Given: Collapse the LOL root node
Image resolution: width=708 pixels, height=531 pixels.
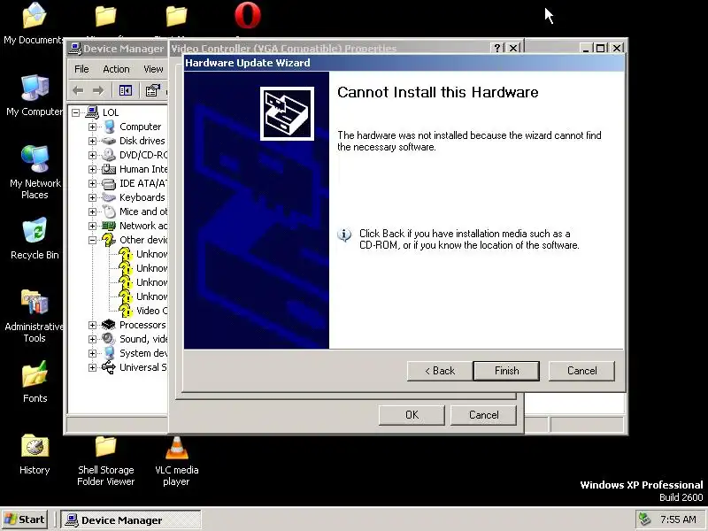Looking at the screenshot, I should tap(76, 112).
